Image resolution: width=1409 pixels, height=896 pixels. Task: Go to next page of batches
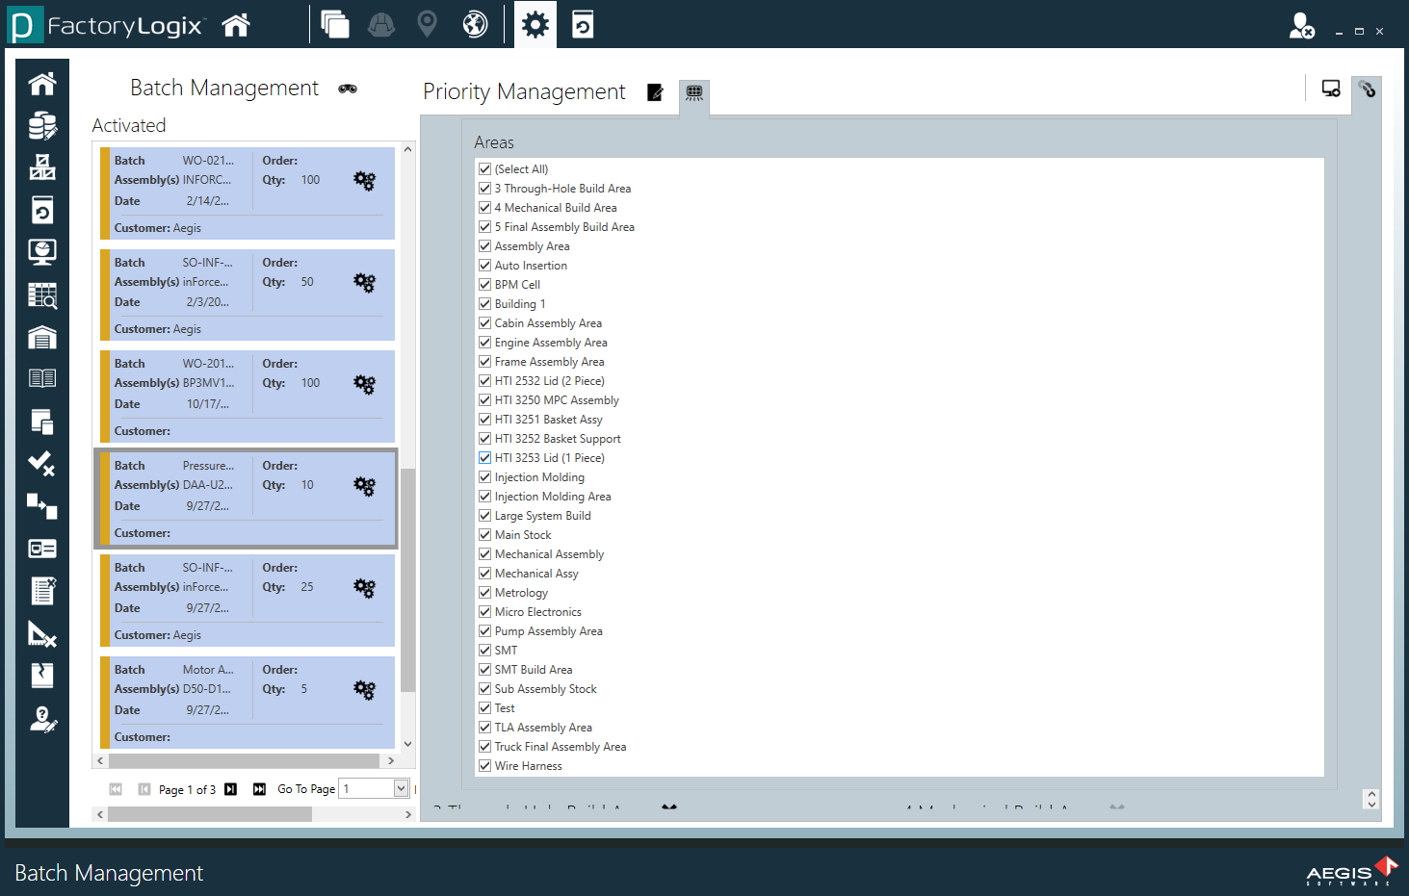230,789
